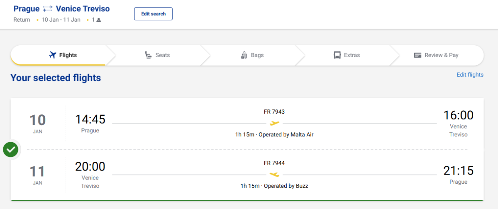Click the luggage icon in Bags step
The image size is (498, 209).
coord(244,55)
